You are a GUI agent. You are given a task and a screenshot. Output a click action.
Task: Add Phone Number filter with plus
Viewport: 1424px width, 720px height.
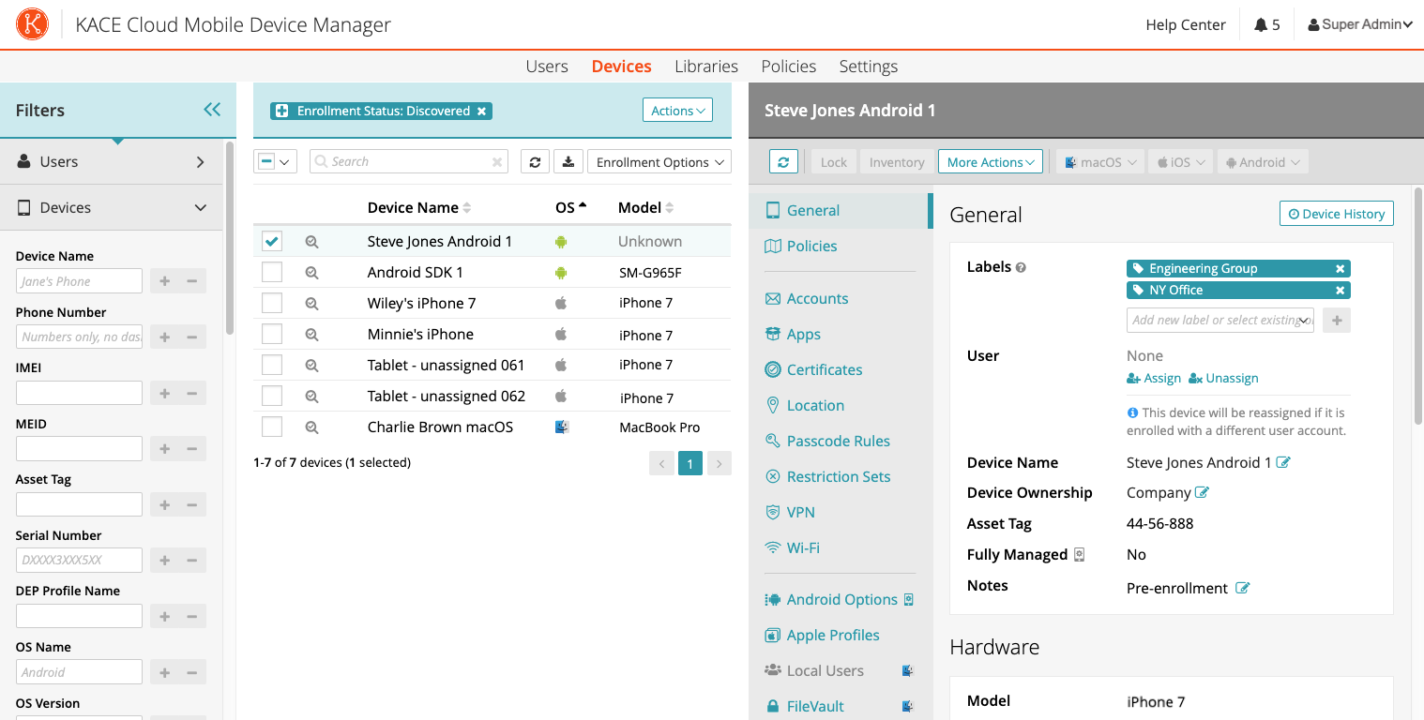pyautogui.click(x=164, y=337)
